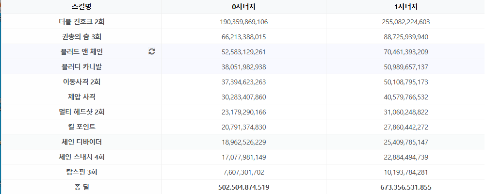
Task: Click the 0시너지 column header
Action: pos(244,7)
